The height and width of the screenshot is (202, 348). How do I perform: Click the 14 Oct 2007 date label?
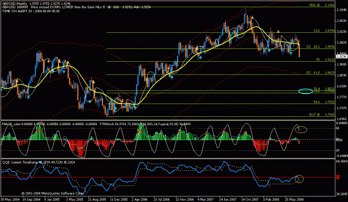pyautogui.click(x=250, y=199)
